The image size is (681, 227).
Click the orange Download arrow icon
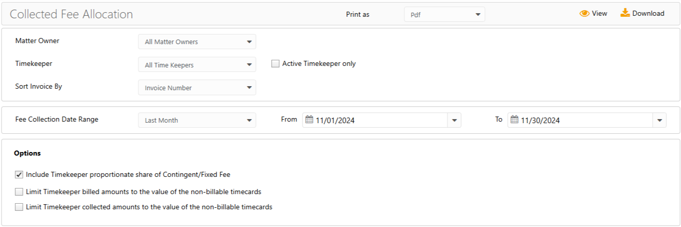click(625, 13)
